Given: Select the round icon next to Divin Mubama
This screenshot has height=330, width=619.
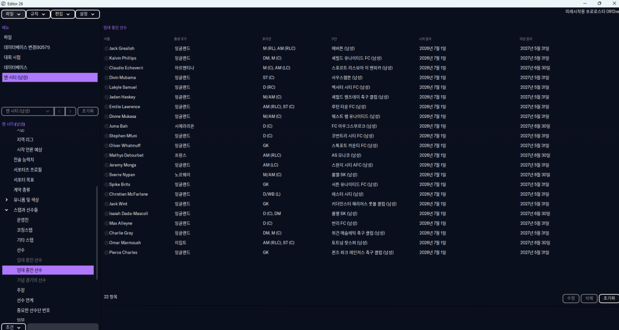Looking at the screenshot, I should 106,77.
